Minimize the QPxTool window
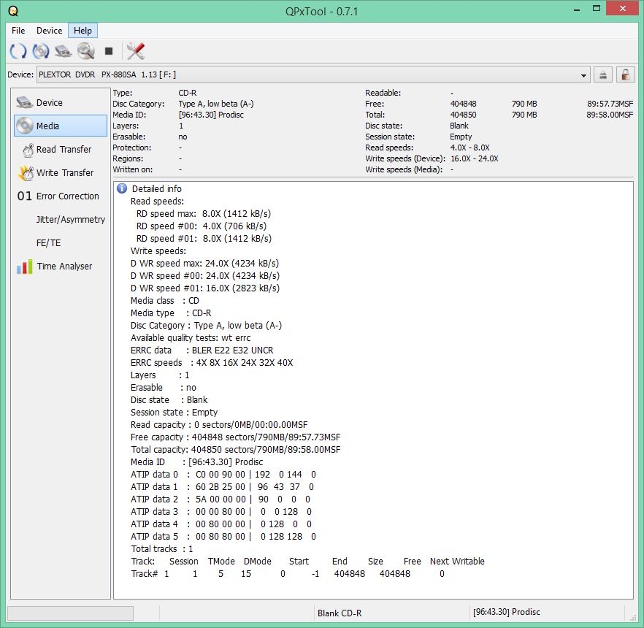Screen dimensions: 644x628 point(577,9)
